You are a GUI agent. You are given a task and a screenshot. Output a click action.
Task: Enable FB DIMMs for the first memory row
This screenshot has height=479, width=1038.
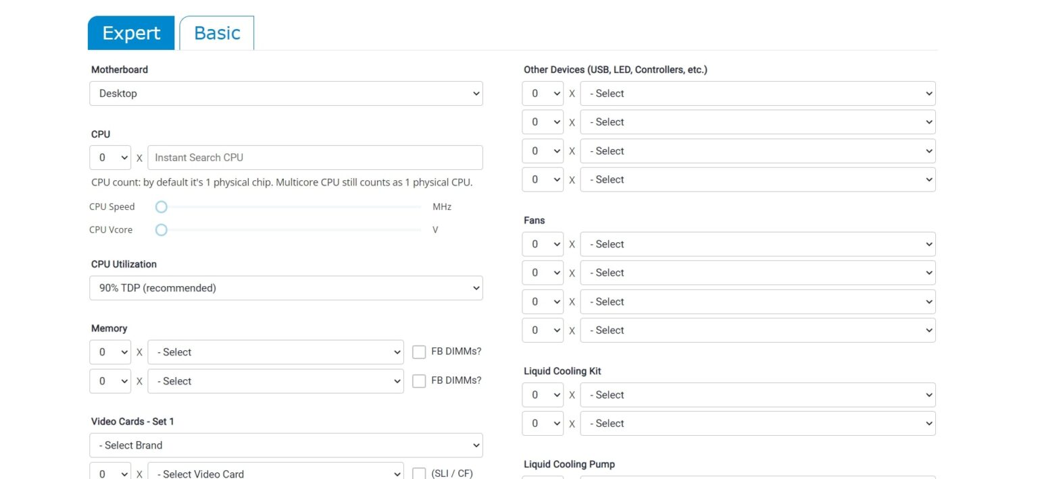(419, 351)
